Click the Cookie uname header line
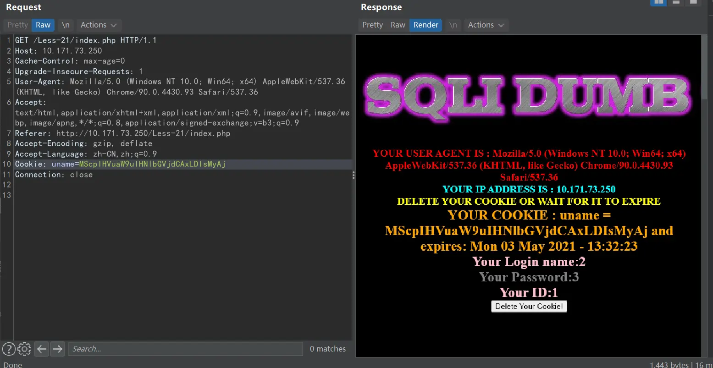The height and width of the screenshot is (368, 713). [x=120, y=164]
